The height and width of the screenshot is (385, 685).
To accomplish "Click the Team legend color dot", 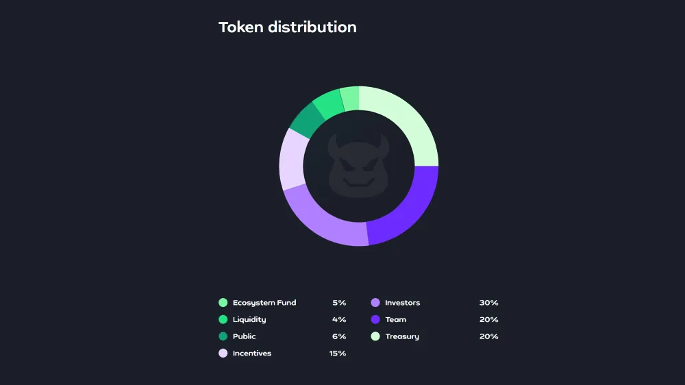I will click(x=375, y=320).
